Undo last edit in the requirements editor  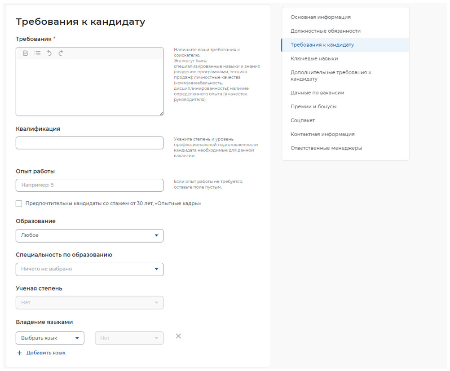click(x=49, y=53)
